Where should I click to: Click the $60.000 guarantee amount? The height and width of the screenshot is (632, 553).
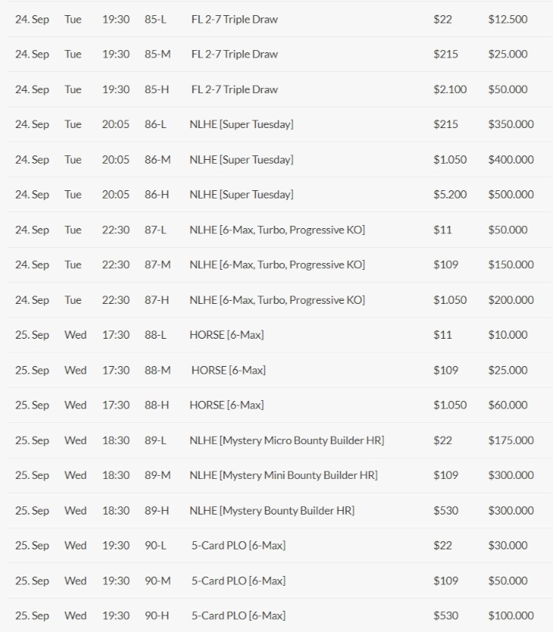[x=508, y=405]
